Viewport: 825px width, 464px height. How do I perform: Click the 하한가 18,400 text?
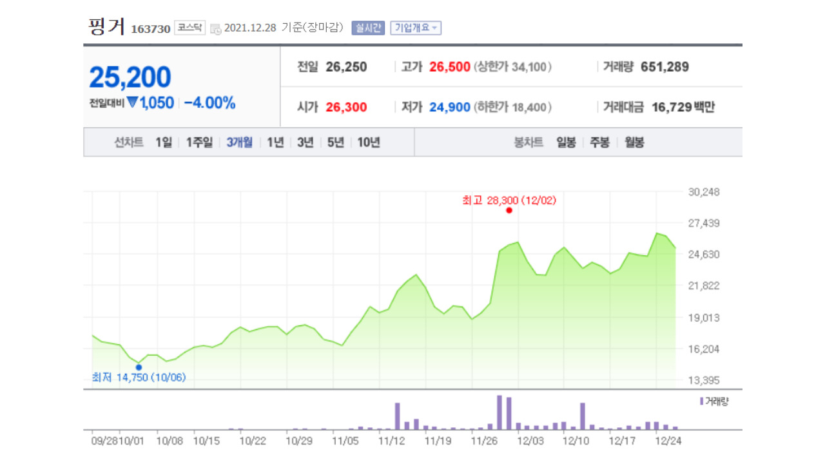(x=513, y=108)
